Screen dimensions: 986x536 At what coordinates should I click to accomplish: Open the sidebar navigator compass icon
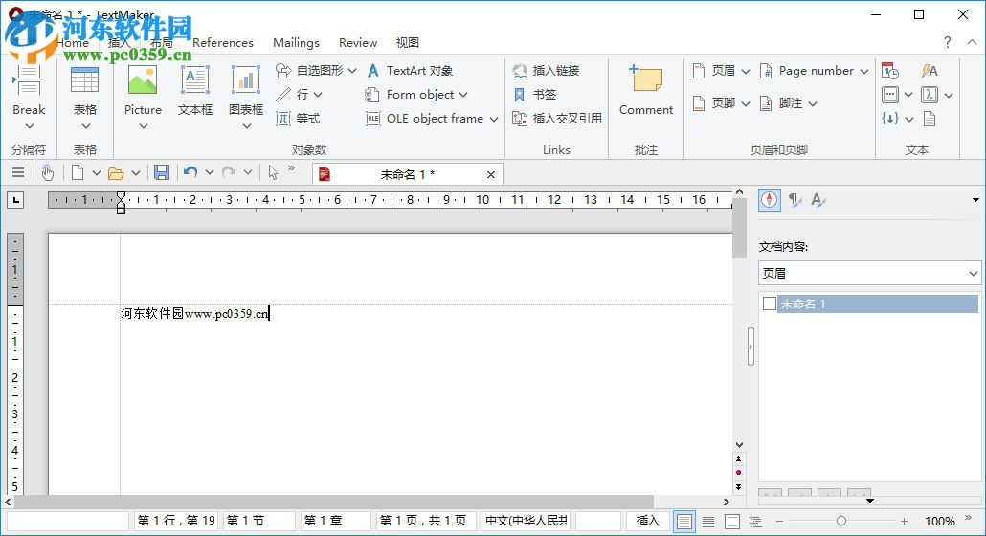tap(769, 200)
